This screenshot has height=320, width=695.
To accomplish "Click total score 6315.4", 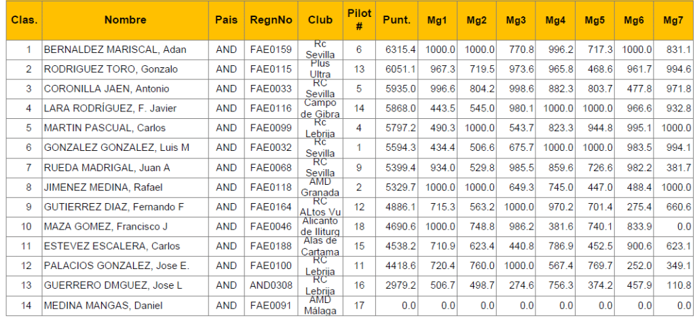I will coord(399,50).
